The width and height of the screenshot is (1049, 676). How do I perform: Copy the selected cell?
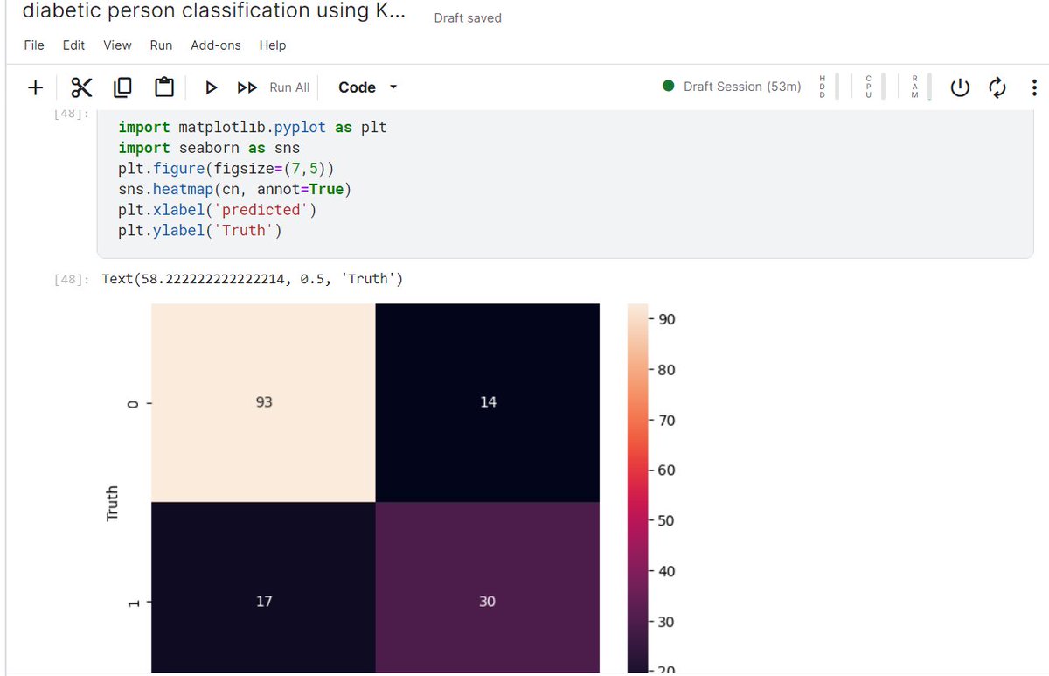point(122,87)
